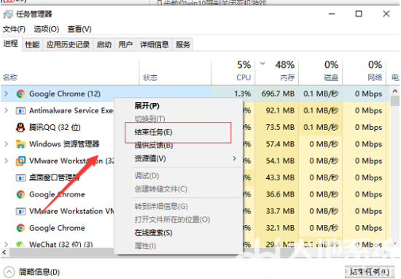The image size is (401, 279).
Task: Open the 资源值(V) submenu arrow
Action: 234,158
